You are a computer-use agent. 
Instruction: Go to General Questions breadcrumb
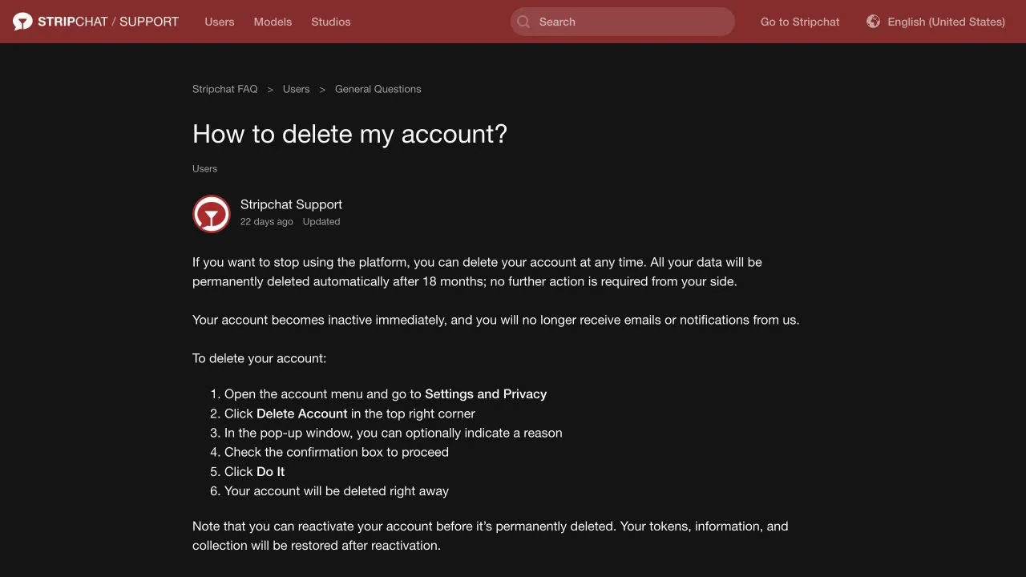pyautogui.click(x=378, y=89)
